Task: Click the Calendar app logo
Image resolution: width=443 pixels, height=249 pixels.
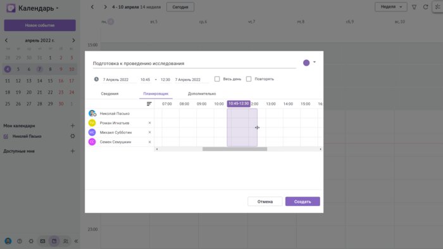Action: pos(11,8)
